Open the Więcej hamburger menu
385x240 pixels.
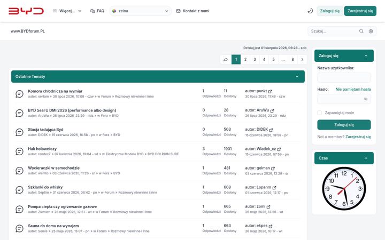(x=67, y=11)
